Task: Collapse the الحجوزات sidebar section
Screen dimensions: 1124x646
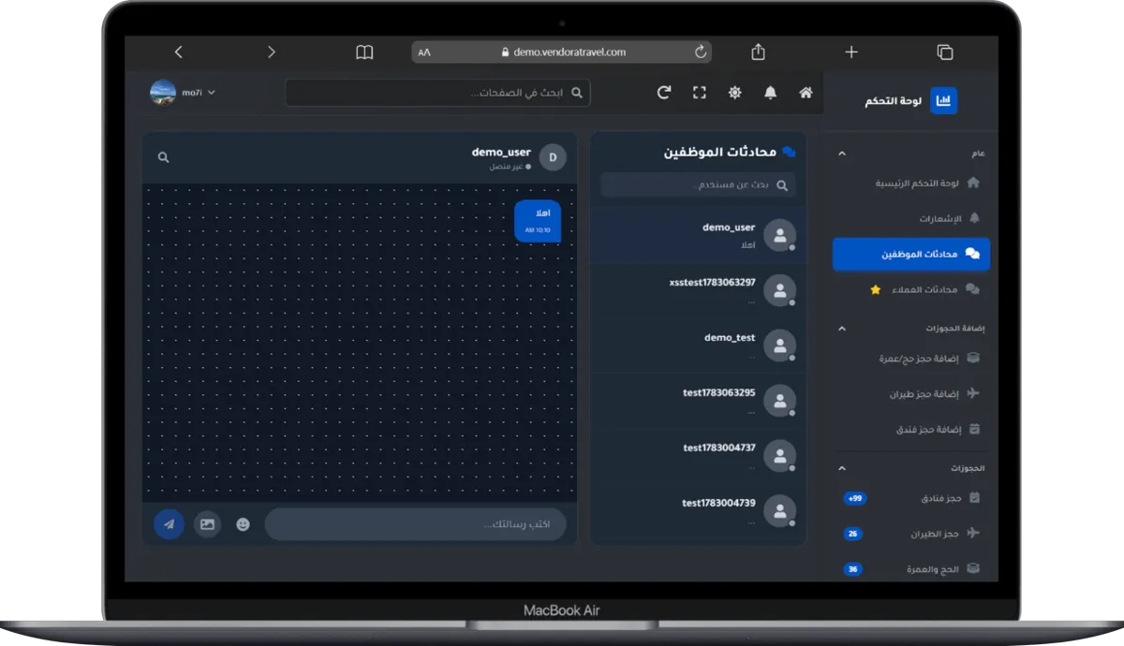Action: 841,468
